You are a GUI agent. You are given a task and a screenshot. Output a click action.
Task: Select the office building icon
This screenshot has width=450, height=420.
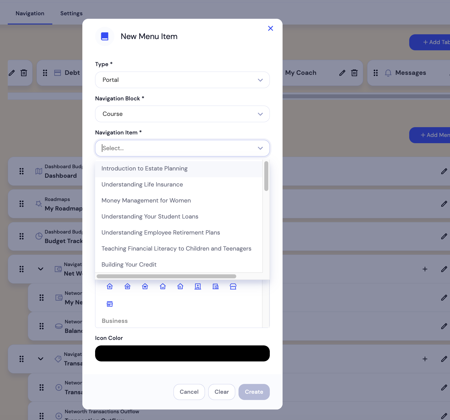click(x=215, y=286)
